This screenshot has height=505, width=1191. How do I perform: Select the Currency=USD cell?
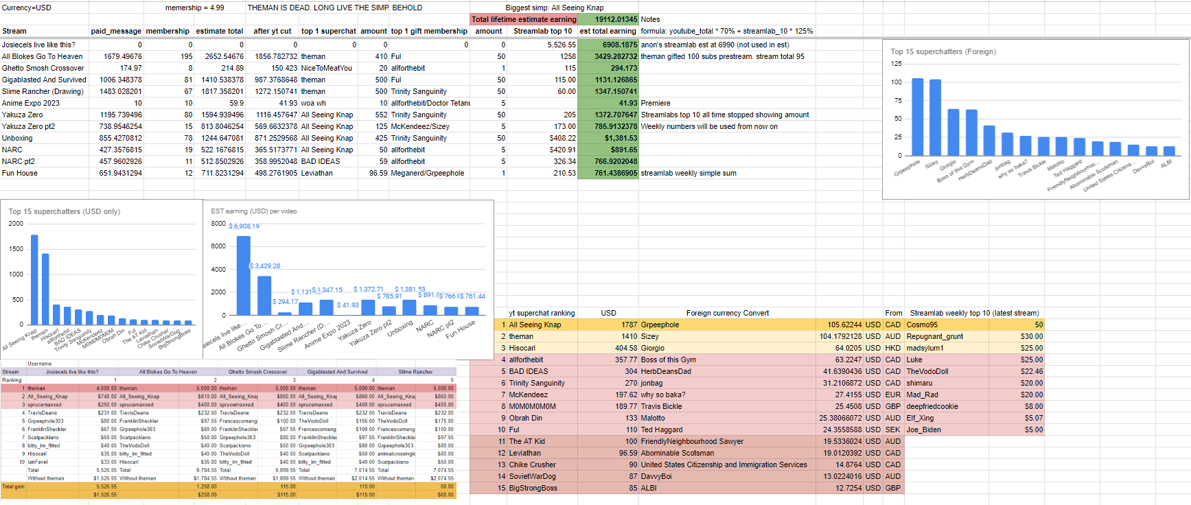click(x=27, y=8)
